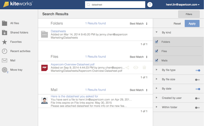The width and height of the screenshot is (204, 126).
Task: Open Files Best Match sort dropdown
Action: coord(139,57)
